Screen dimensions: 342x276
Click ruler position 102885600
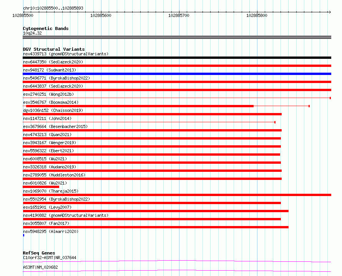[101, 15]
